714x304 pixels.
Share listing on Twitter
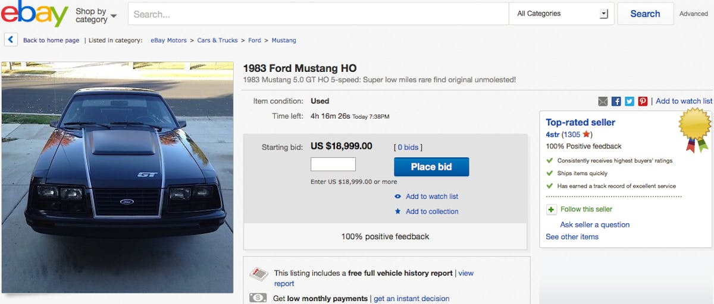pyautogui.click(x=630, y=102)
